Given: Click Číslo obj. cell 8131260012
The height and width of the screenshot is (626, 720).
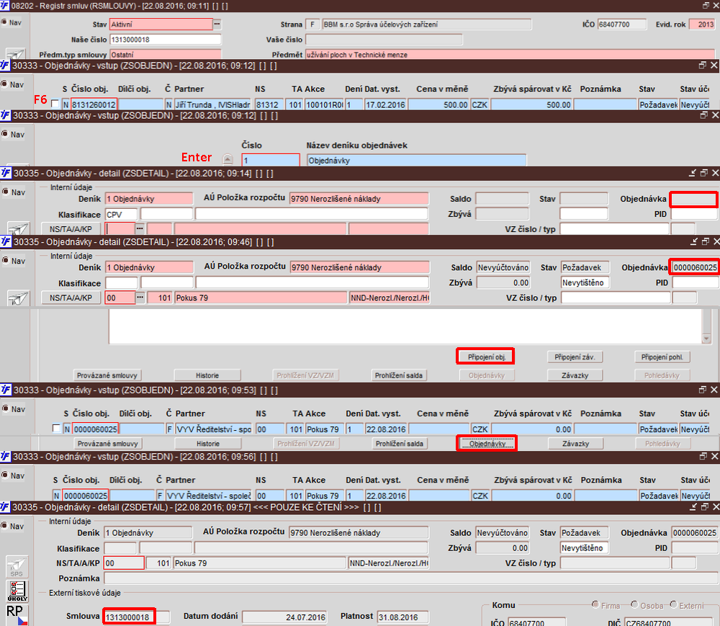Looking at the screenshot, I should coord(94,104).
